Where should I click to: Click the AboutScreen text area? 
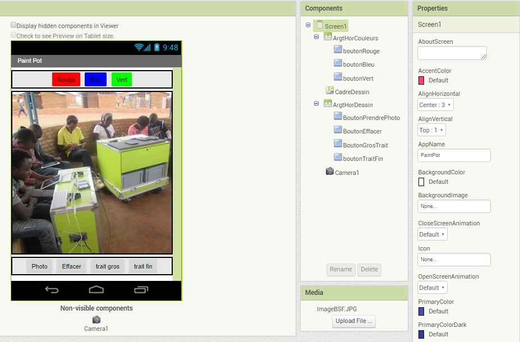[452, 53]
